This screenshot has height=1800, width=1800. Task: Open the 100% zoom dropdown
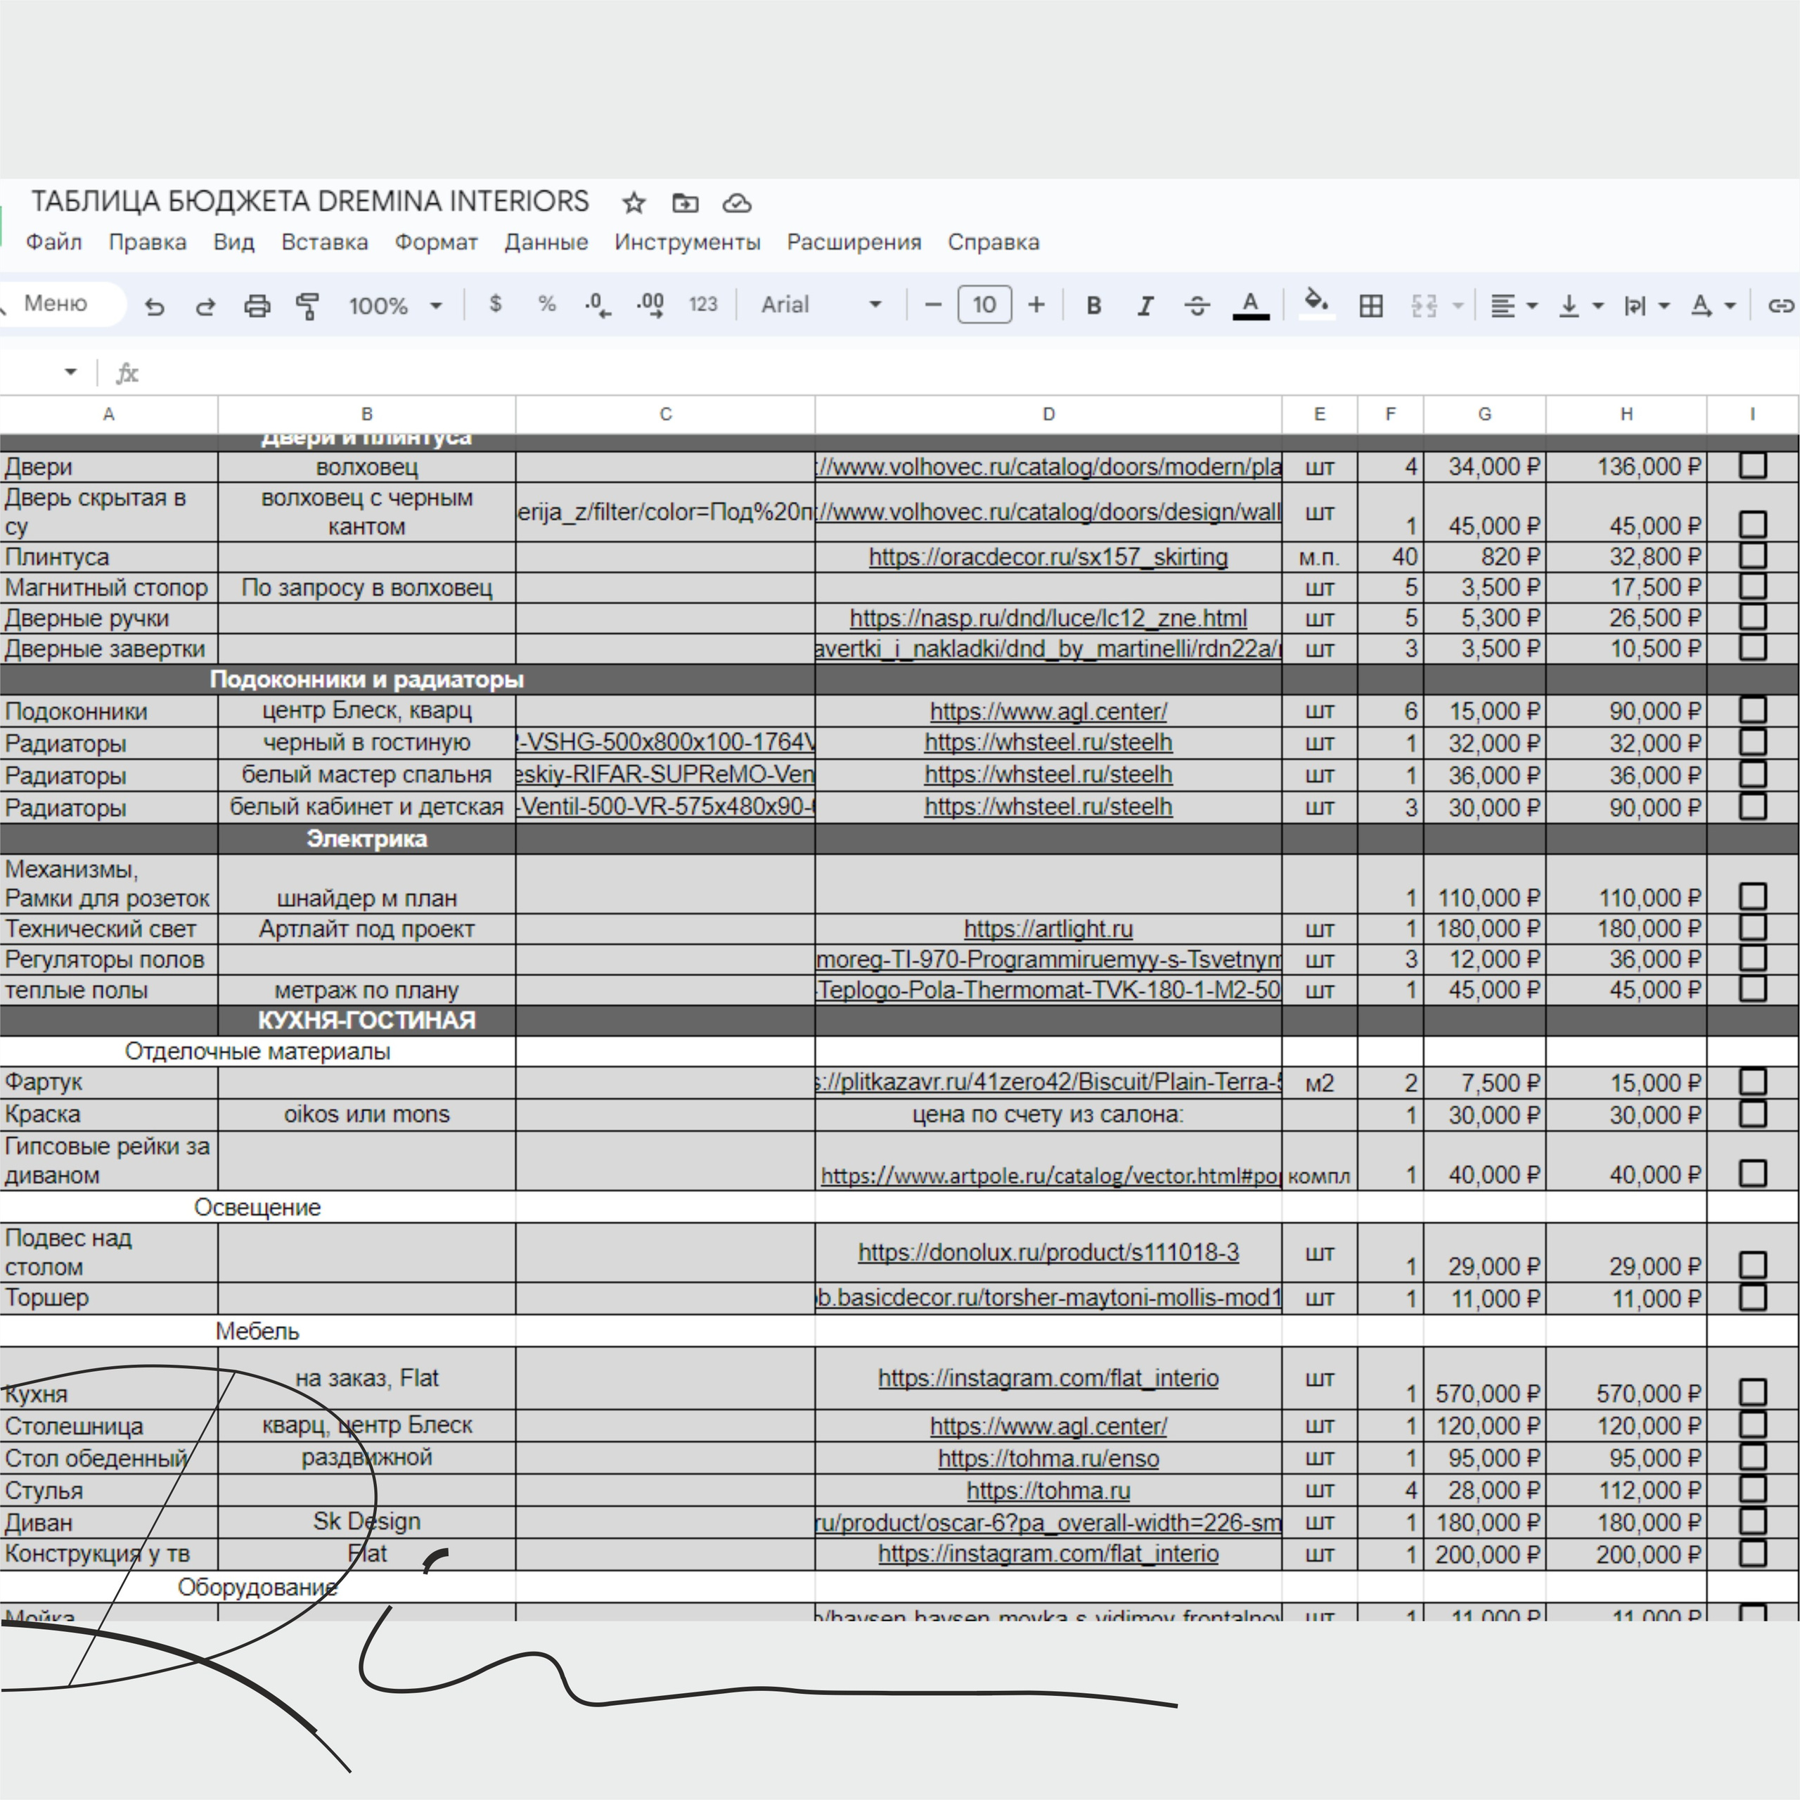395,306
